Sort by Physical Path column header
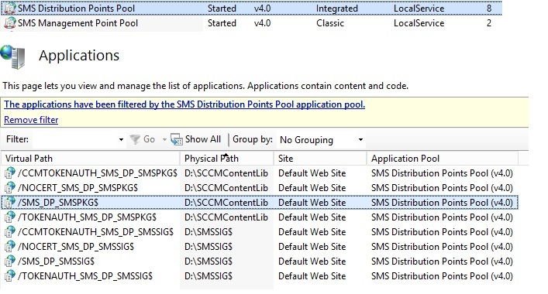The height and width of the screenshot is (294, 548). 226,159
